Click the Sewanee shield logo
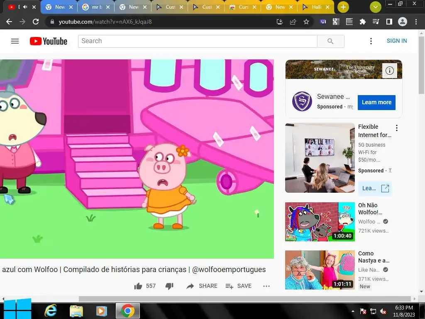425x319 pixels. [x=302, y=101]
